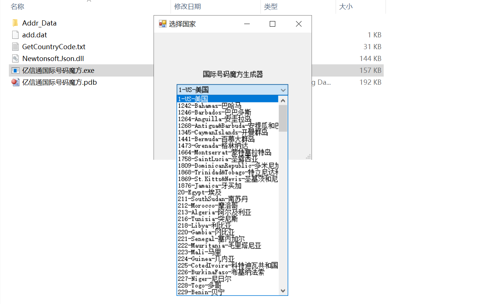The height and width of the screenshot is (304, 491).
Task: Click the add.dat file icon
Action: (15, 35)
